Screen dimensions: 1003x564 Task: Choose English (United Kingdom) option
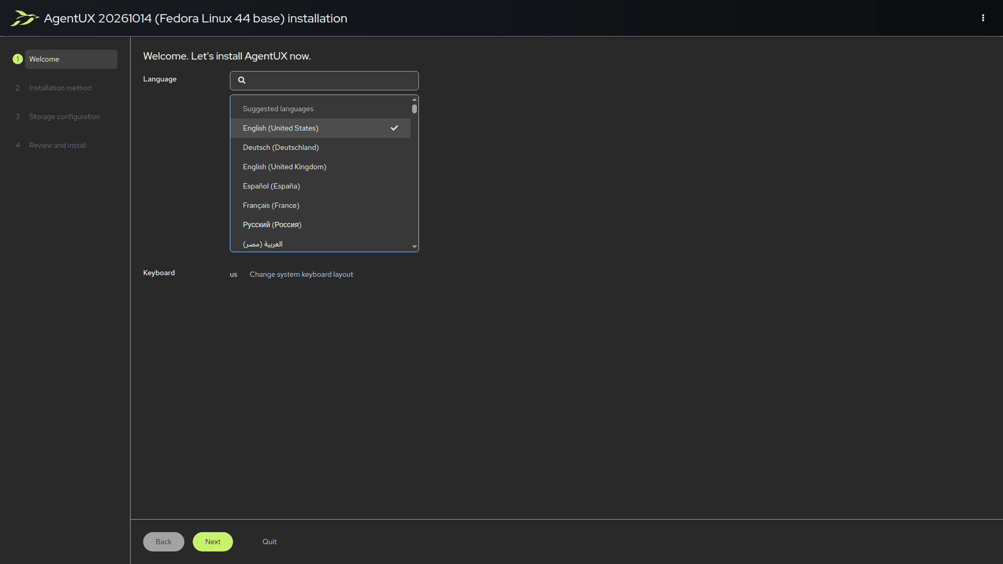coord(320,167)
